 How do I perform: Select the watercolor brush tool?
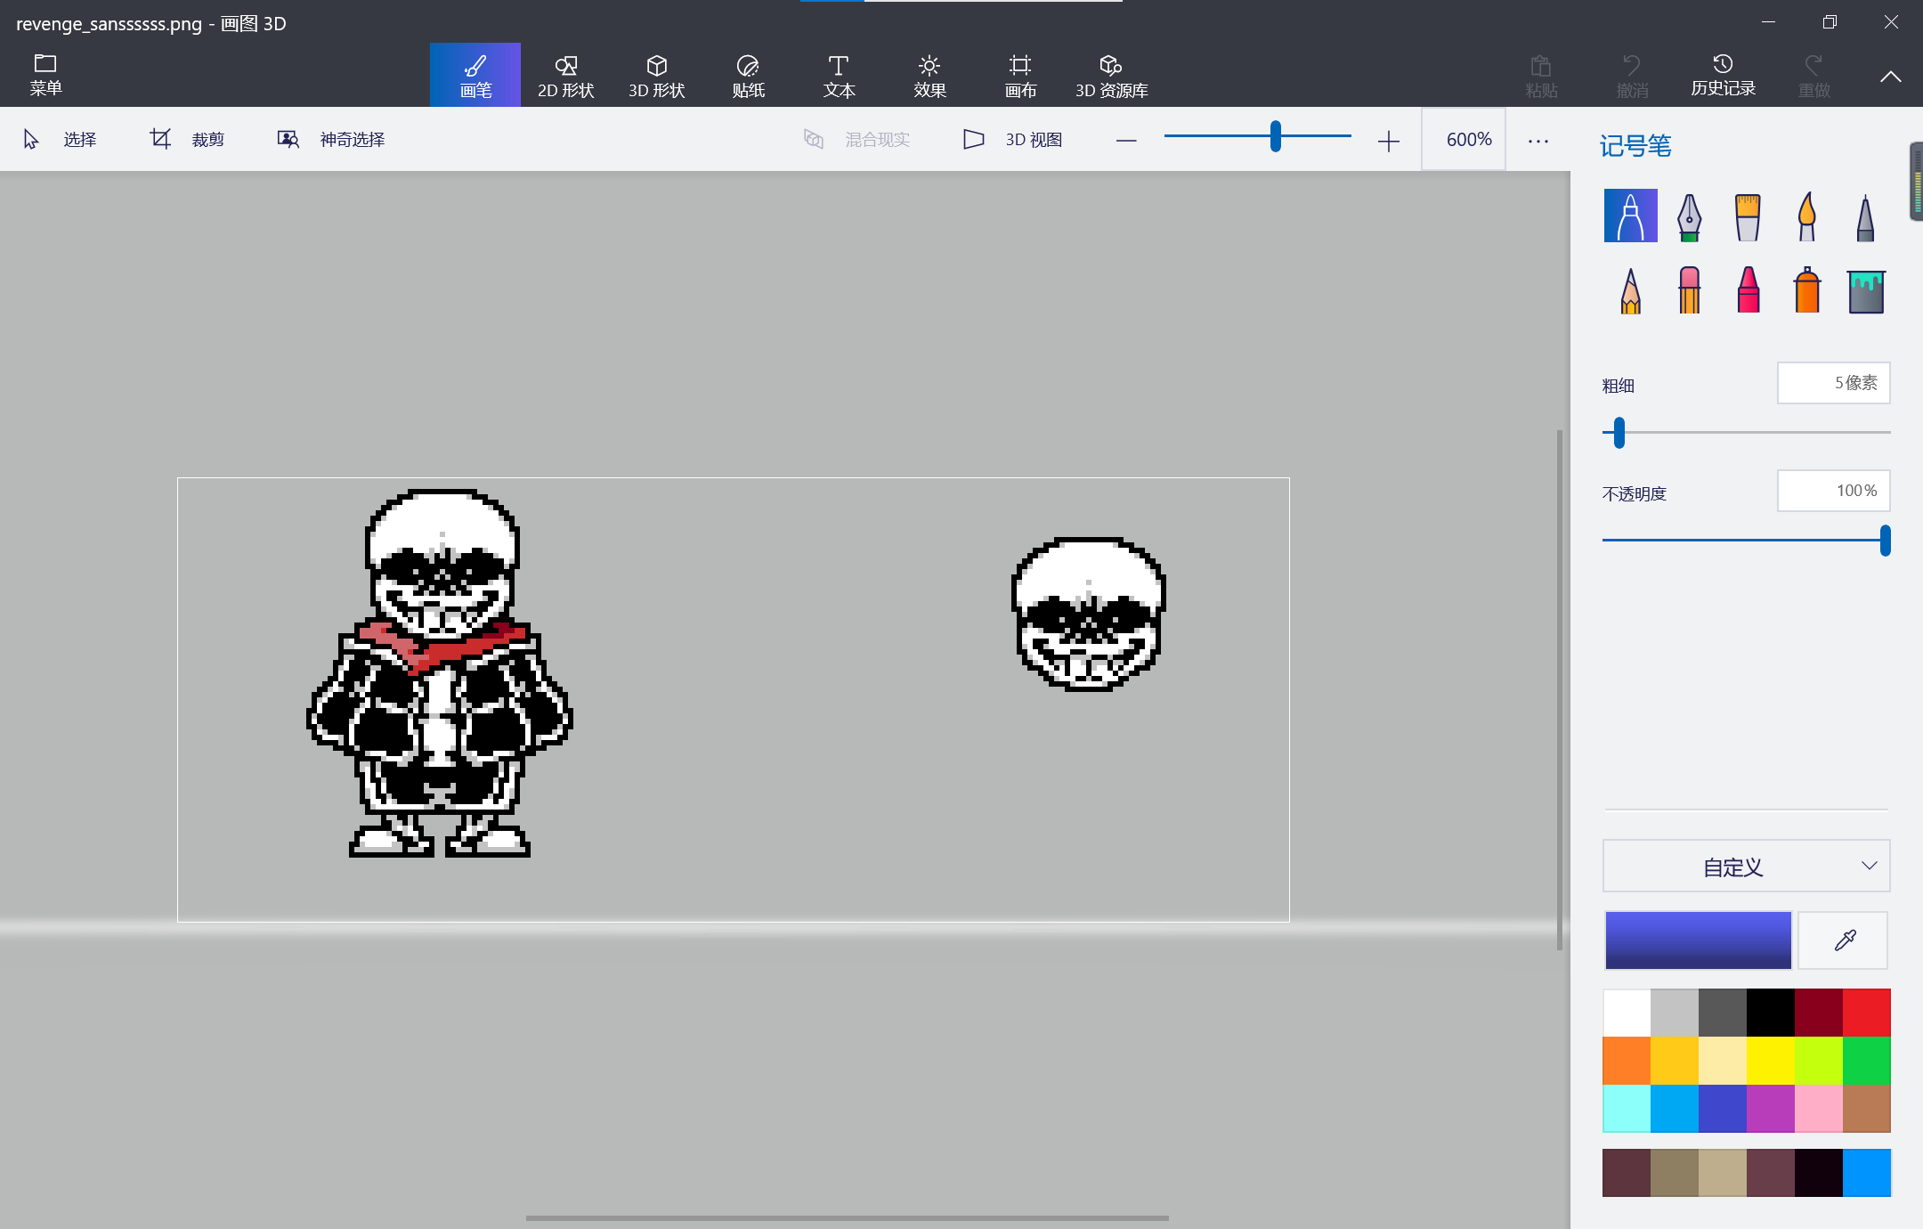pos(1806,216)
